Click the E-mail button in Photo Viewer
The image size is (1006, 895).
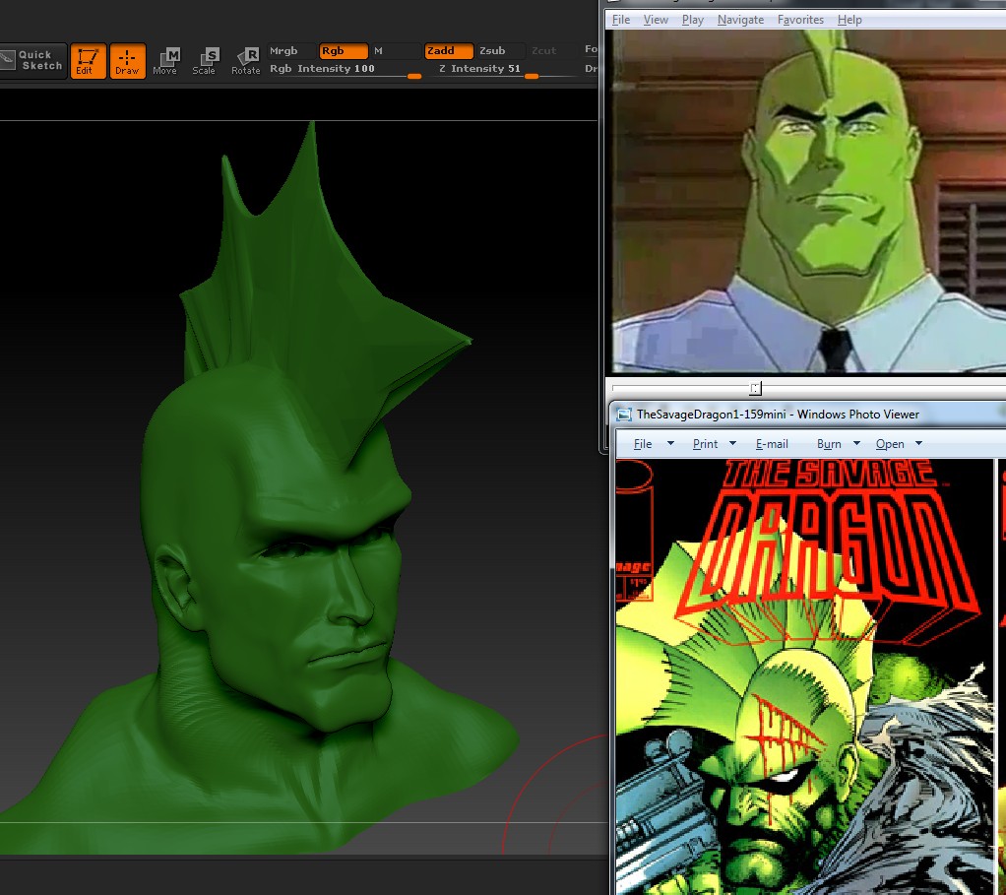coord(772,444)
